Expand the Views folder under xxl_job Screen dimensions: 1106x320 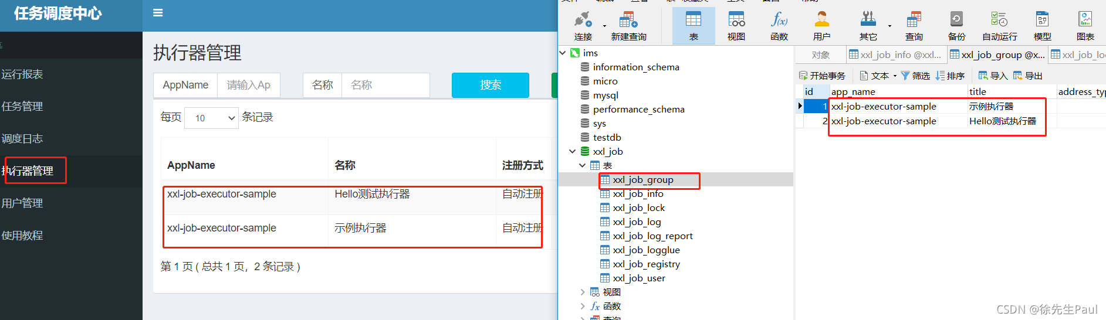582,292
